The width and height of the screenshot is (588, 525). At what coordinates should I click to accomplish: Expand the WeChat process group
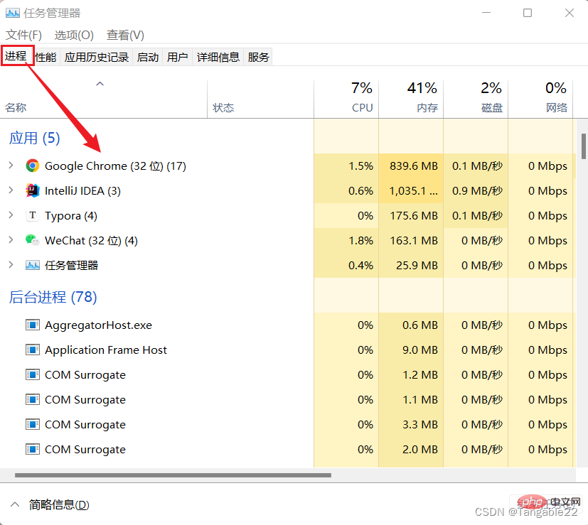(x=11, y=240)
